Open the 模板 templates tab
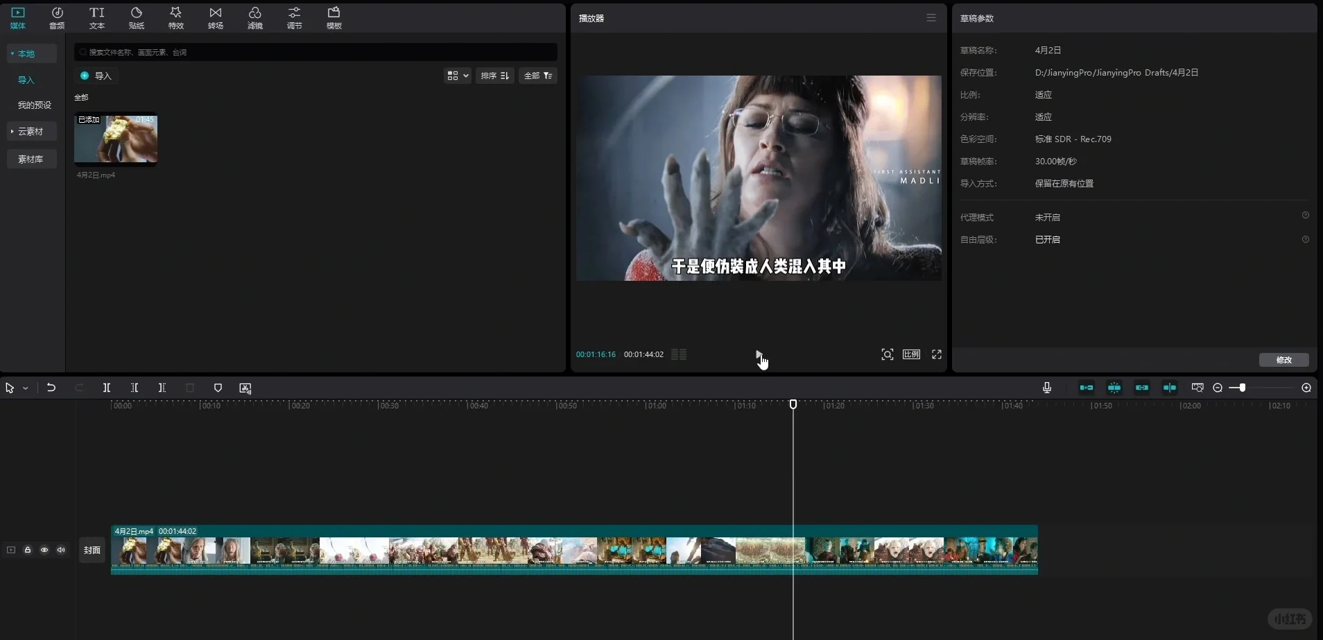1323x640 pixels. [334, 18]
